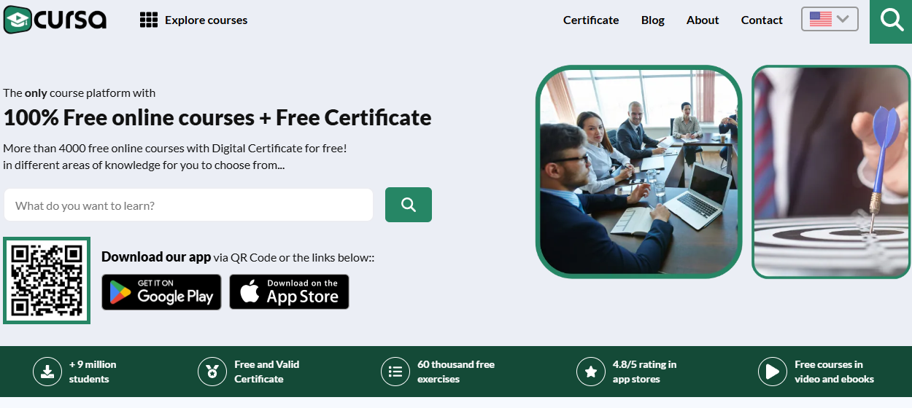
Task: Click the green search button beside the input
Action: (409, 205)
